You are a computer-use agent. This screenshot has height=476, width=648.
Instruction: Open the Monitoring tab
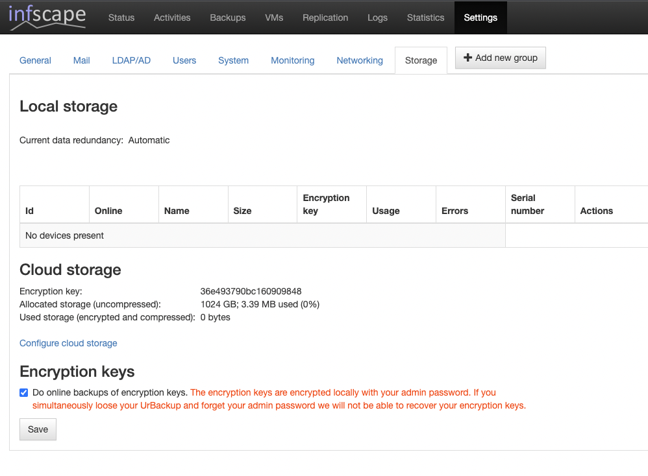pyautogui.click(x=292, y=60)
